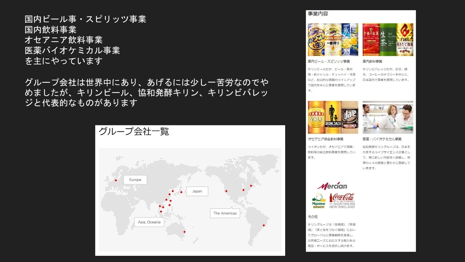The image size is (465, 262).
Task: Click the 氷結 can
Action: (x=350, y=40)
